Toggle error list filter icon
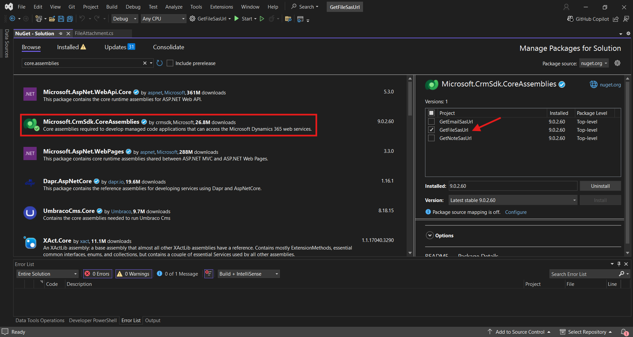The width and height of the screenshot is (633, 337). pyautogui.click(x=209, y=274)
